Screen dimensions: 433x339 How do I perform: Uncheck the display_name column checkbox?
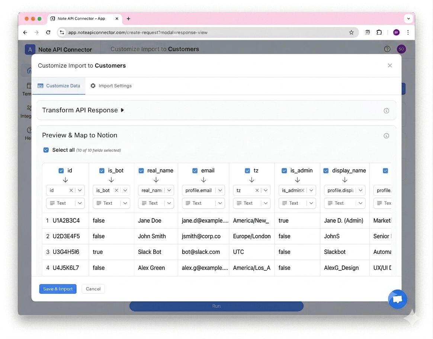326,171
